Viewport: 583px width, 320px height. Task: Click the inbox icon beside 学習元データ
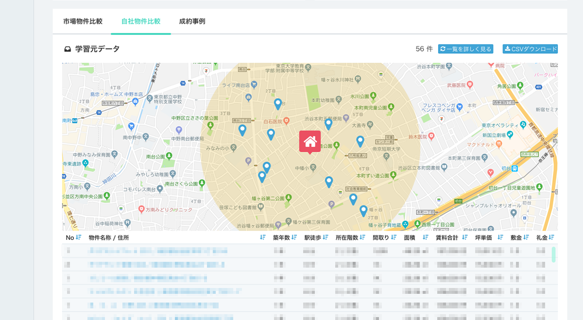pos(68,49)
